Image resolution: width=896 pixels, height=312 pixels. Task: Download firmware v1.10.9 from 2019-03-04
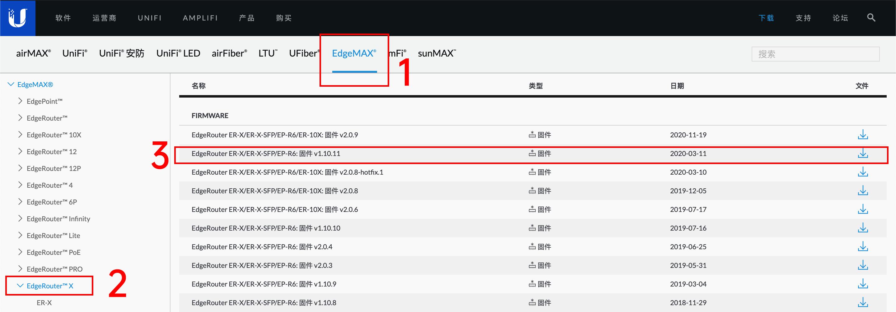point(864,284)
